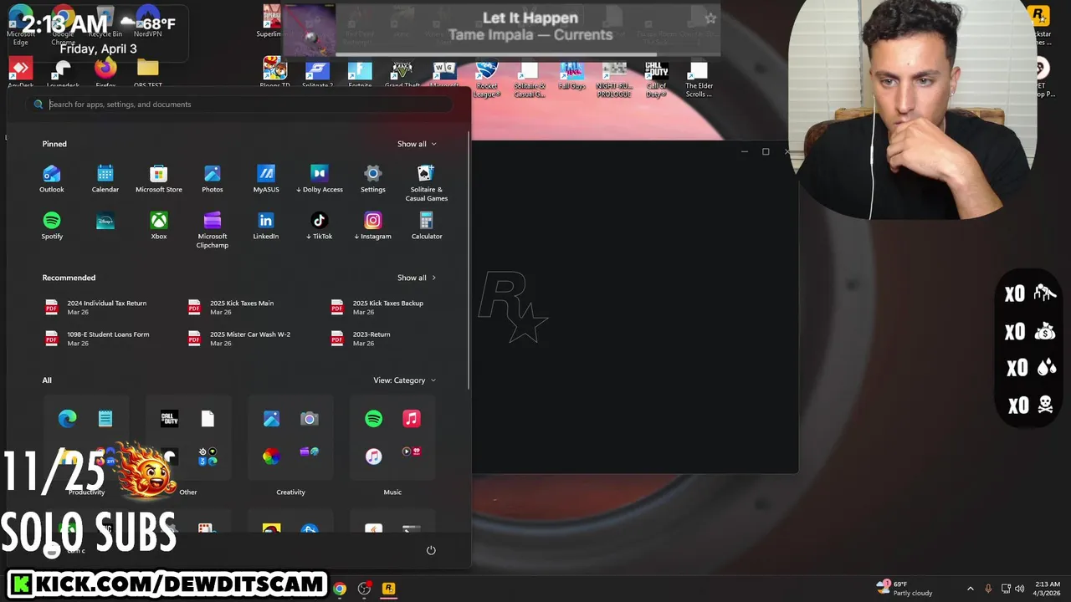
Task: Select Call of Duty desktop shortcut
Action: click(x=656, y=79)
